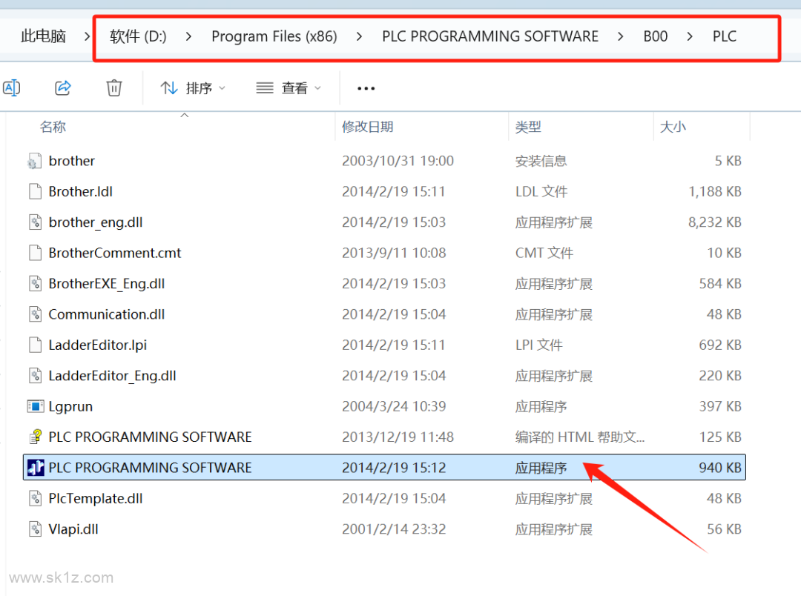
Task: Click the PLC breadcrumb segment
Action: click(725, 36)
